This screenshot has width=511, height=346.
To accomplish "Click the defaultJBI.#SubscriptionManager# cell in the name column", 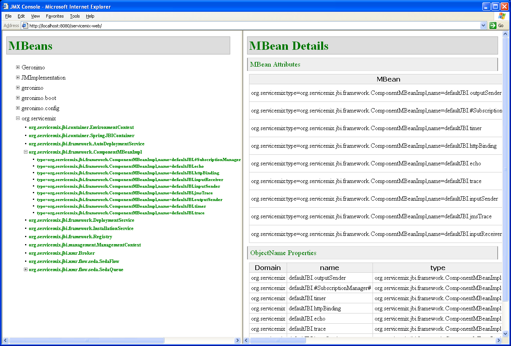I will pyautogui.click(x=329, y=288).
